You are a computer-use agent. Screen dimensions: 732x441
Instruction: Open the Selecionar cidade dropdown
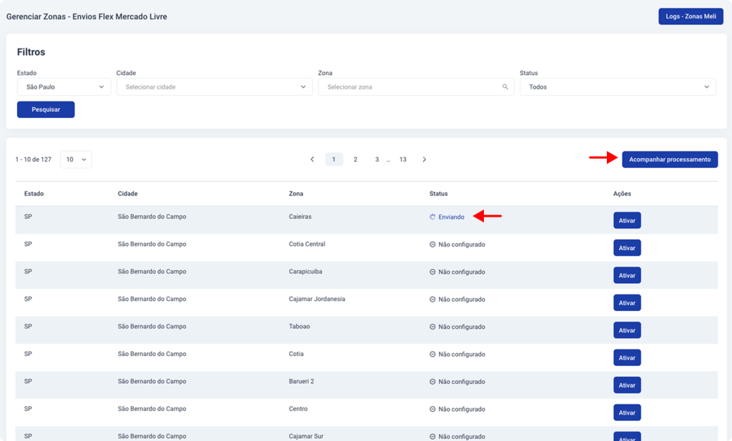214,86
